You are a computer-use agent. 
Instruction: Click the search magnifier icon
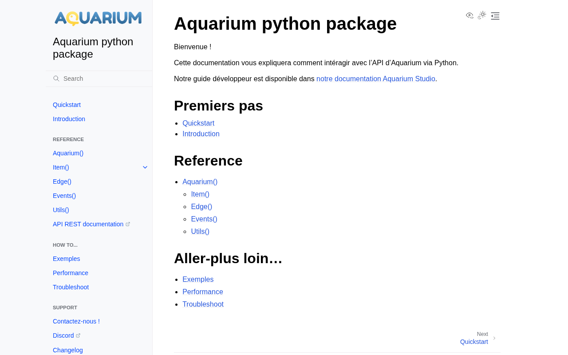[56, 79]
